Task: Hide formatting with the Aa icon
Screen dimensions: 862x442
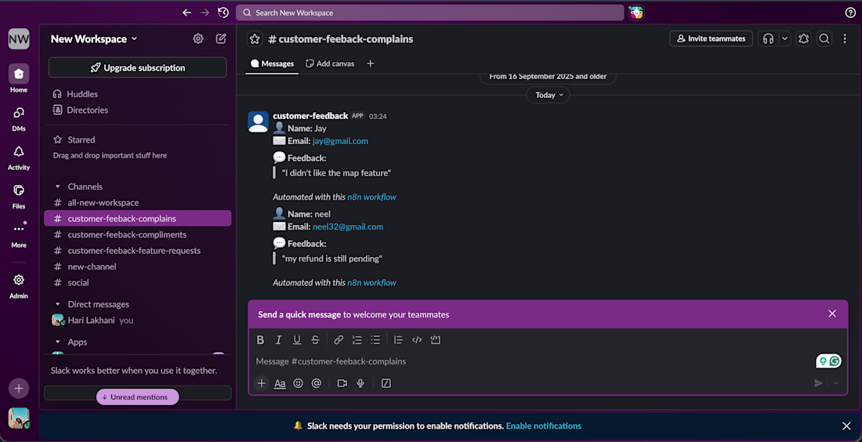Action: 280,383
